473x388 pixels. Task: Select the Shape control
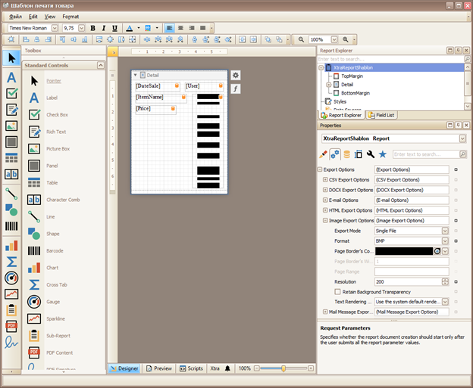53,234
